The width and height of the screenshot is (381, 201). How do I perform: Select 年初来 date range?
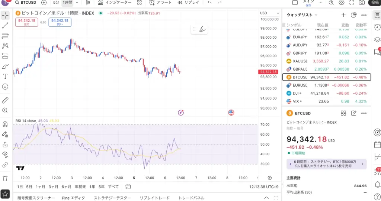pos(80,187)
